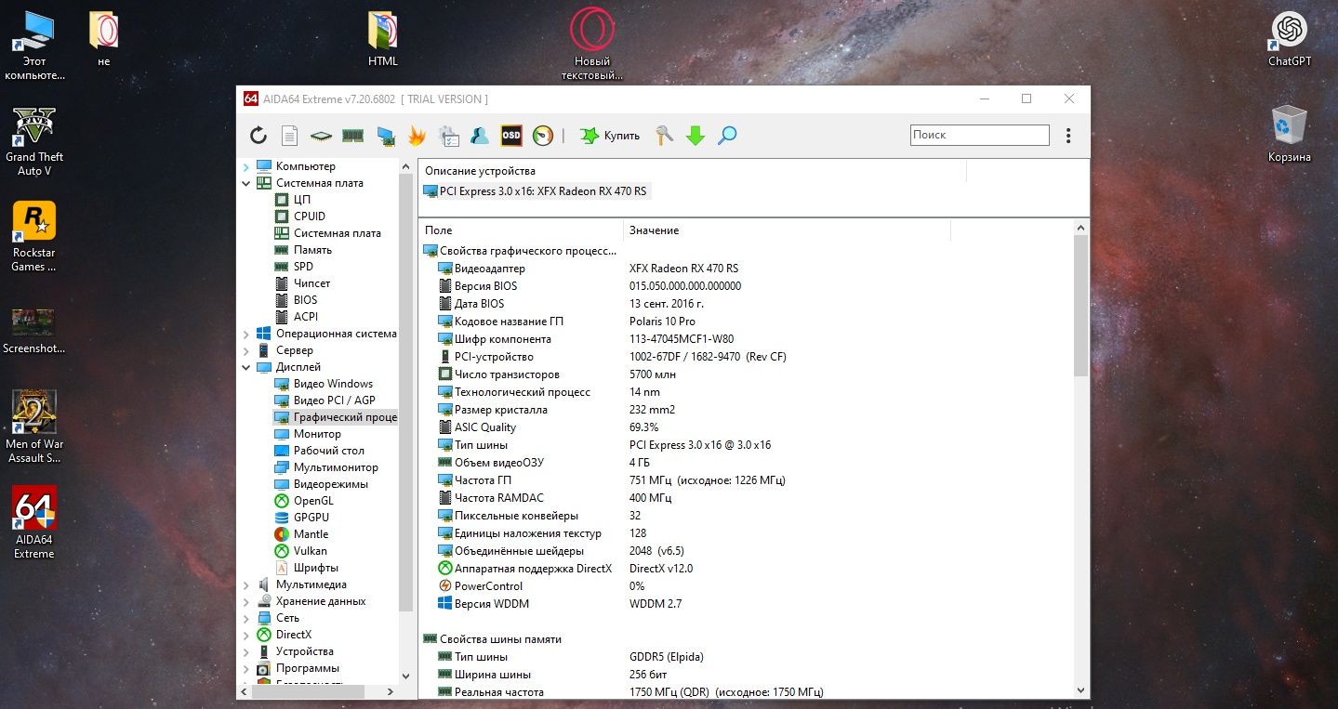Click the monitor with card toolbar icon

pos(385,136)
